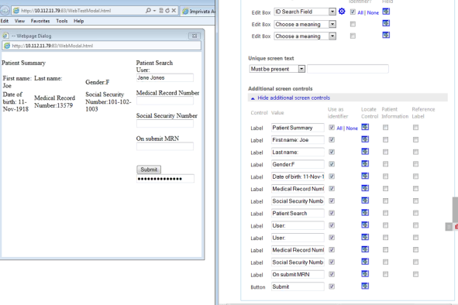Check Reference Label for On submit MRN row

click(415, 274)
